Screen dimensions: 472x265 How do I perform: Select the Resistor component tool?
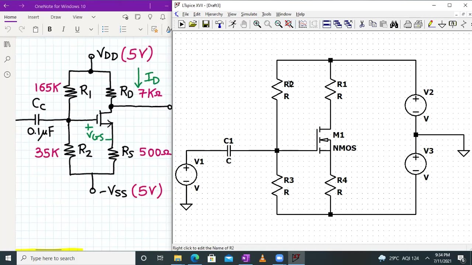coord(463,24)
